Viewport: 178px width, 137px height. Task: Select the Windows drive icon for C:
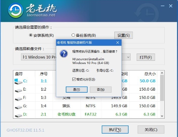[18, 82]
